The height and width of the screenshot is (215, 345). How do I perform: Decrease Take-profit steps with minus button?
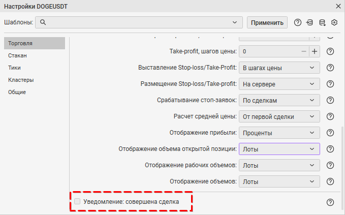coord(304,51)
